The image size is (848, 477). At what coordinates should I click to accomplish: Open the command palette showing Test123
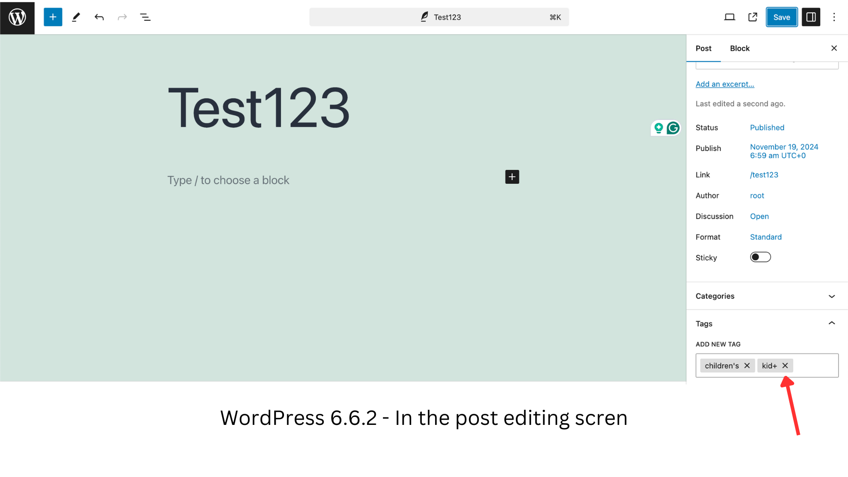439,17
